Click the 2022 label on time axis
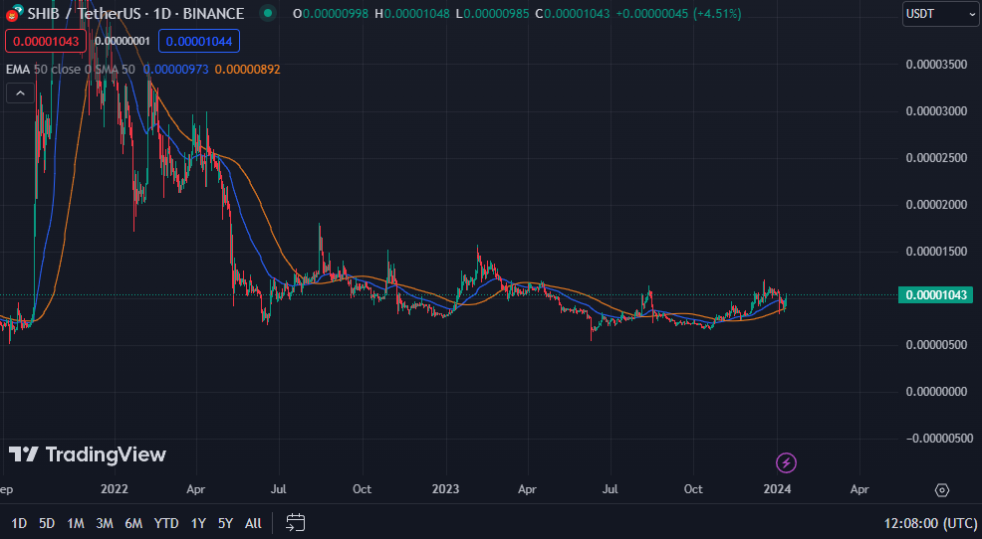This screenshot has height=539, width=982. pyautogui.click(x=114, y=489)
